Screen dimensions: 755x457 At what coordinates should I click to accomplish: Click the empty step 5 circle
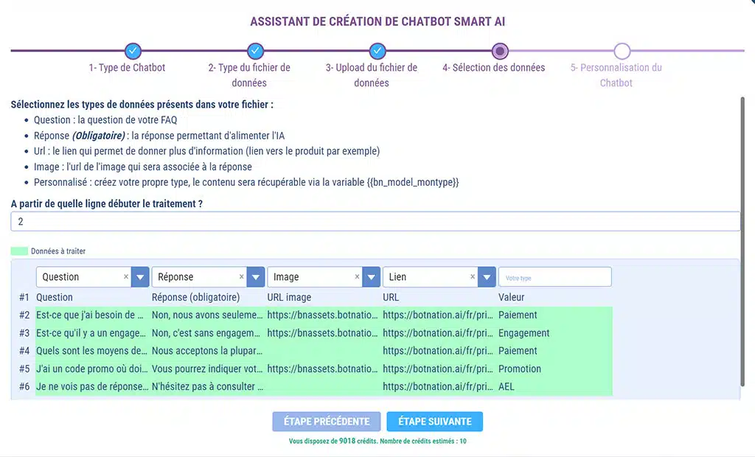pos(622,51)
